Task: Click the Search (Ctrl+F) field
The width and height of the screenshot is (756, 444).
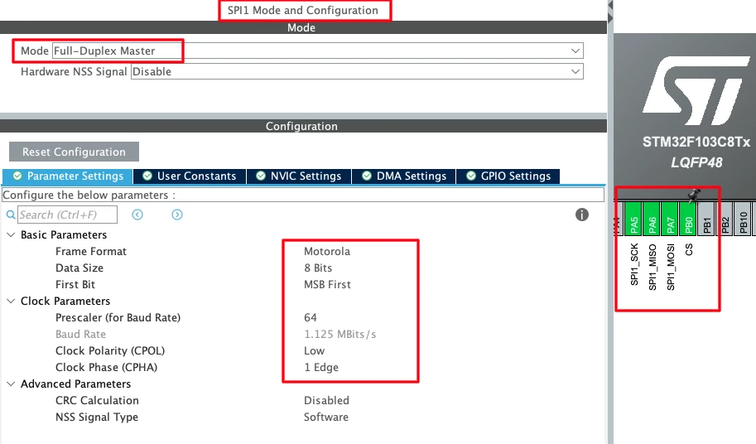Action: coord(67,215)
